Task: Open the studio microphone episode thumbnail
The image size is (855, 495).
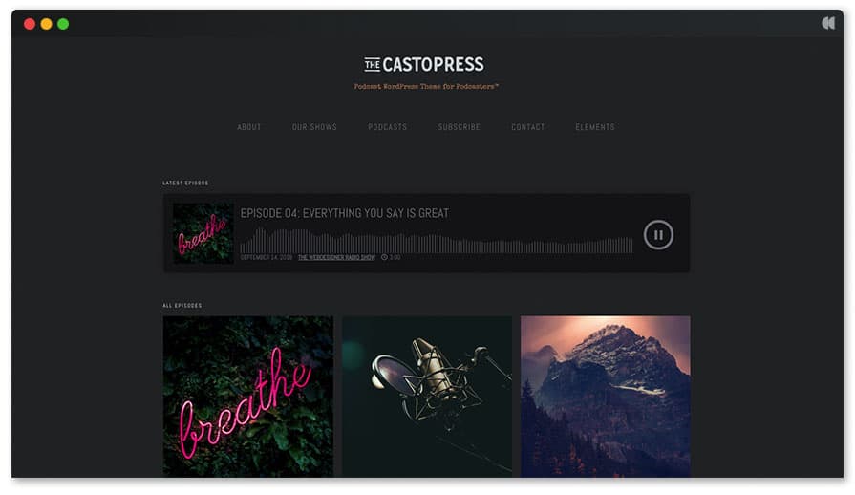Action: [x=427, y=397]
